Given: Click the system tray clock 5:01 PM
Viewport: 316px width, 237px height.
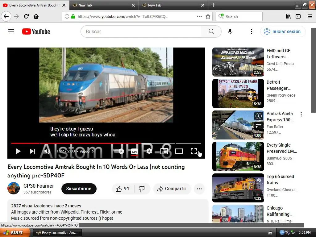Looking at the screenshot, I should 305,233.
